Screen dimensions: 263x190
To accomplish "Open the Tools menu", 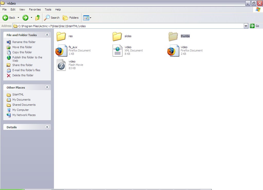I will tap(48, 9).
